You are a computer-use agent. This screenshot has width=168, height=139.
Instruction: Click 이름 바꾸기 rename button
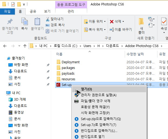click(121, 29)
